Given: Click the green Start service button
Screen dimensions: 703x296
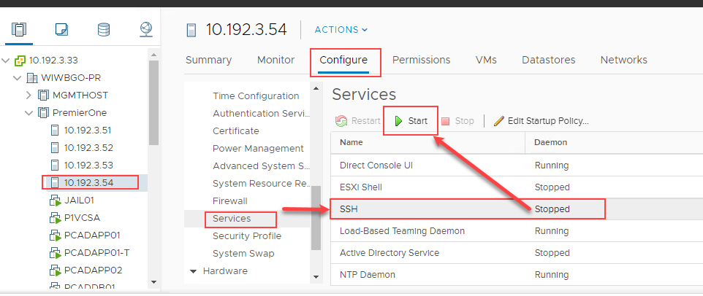Looking at the screenshot, I should (411, 121).
